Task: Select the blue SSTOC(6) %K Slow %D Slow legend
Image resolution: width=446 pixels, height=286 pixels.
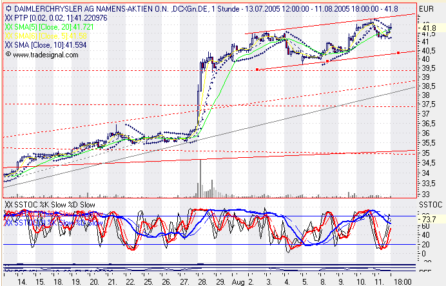Action: (53, 223)
